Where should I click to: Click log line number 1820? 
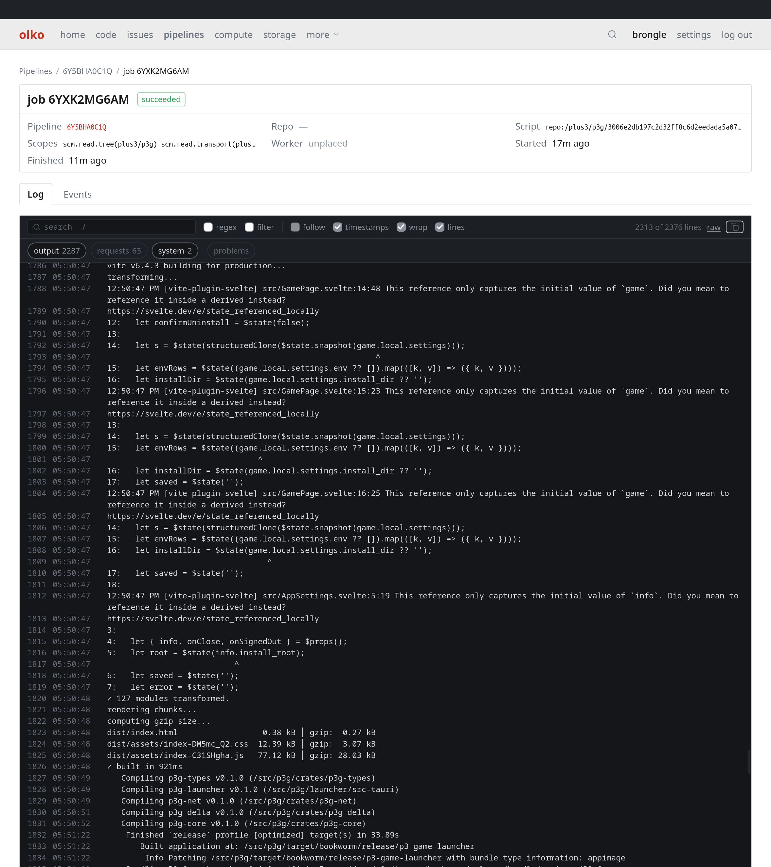(37, 698)
